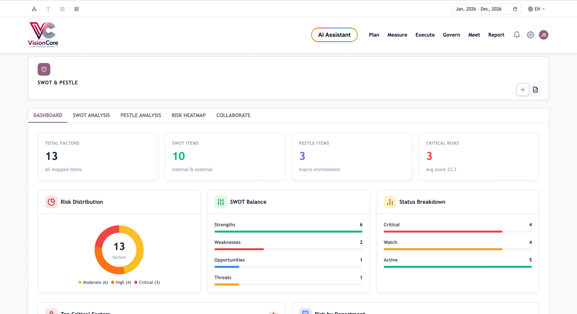
Task: Click the 'Moderate (6)' legend label
Action: 95,282
